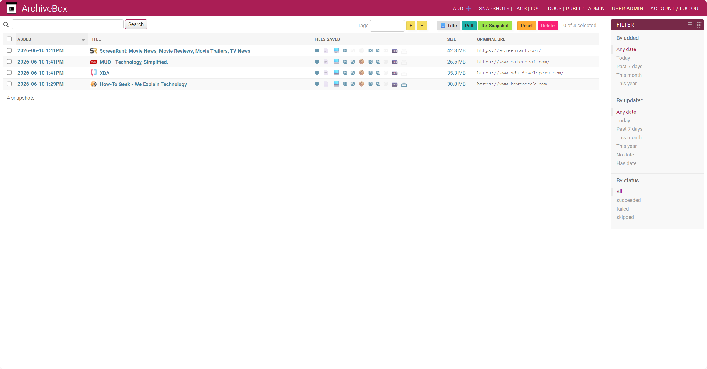Open the PUBLIC menu link
Screen dimensions: 707x369
pyautogui.click(x=575, y=9)
